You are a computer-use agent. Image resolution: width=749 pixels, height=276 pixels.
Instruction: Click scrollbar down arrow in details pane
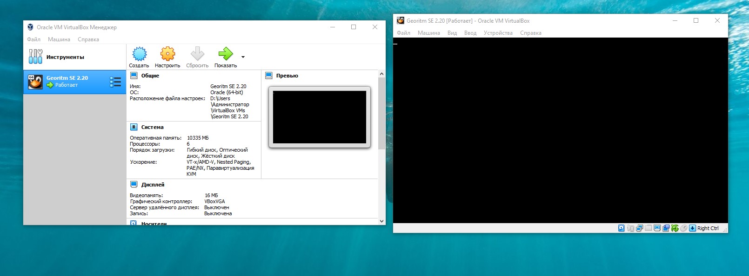pos(381,221)
